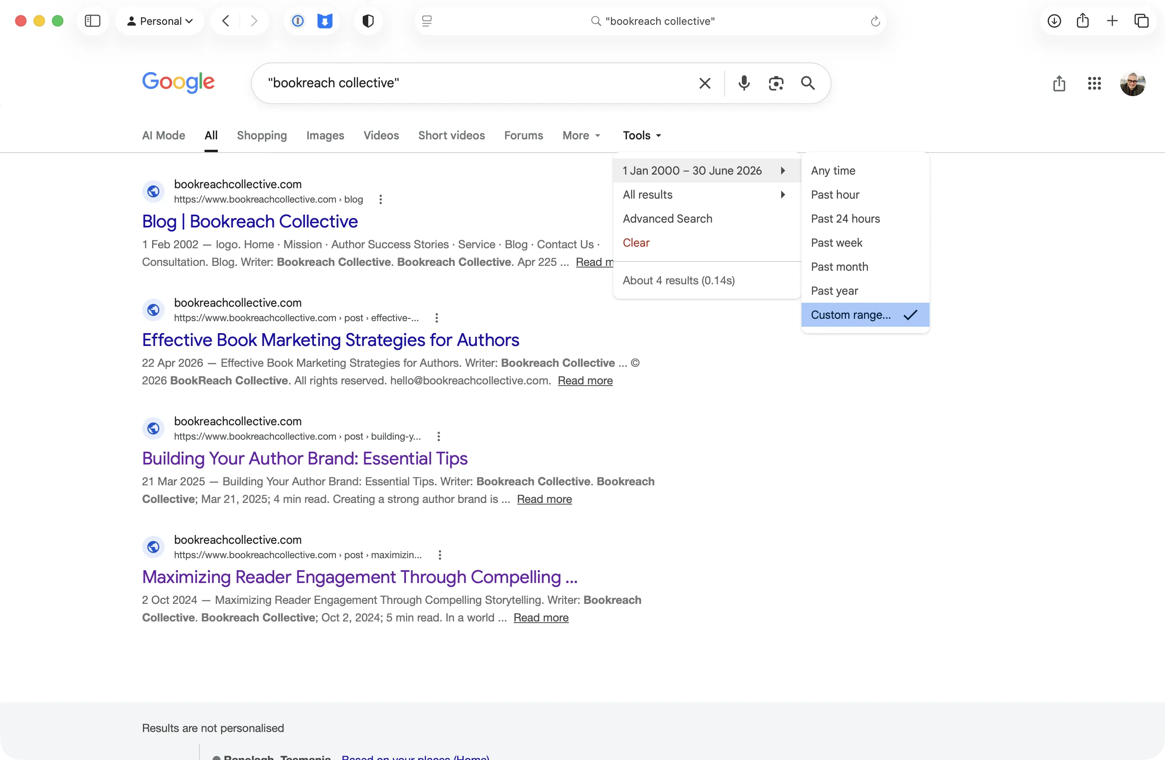Open options for Building Your Author Brand result
This screenshot has width=1165, height=760.
[439, 436]
